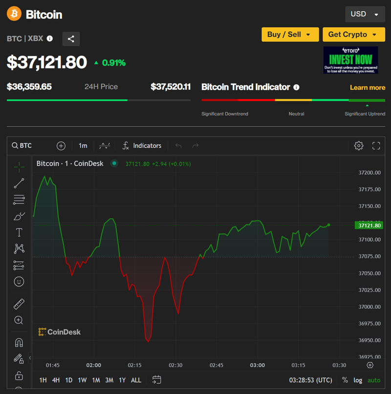Click the share icon beside BTC | XBX
This screenshot has width=391, height=394.
pyautogui.click(x=71, y=39)
